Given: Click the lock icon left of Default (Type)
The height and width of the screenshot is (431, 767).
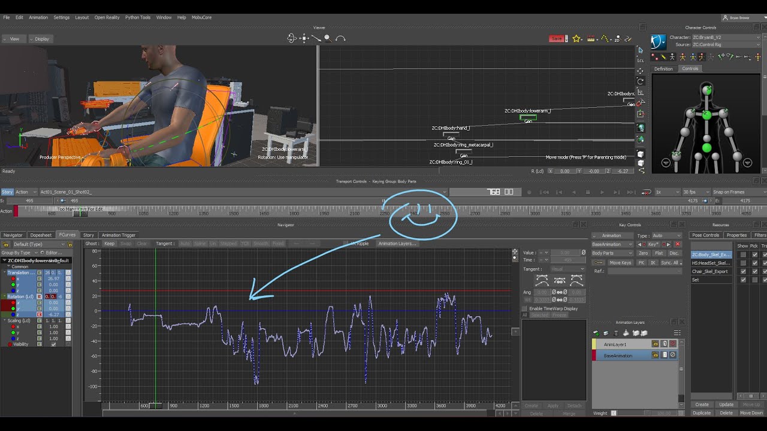Looking at the screenshot, I should pos(6,244).
